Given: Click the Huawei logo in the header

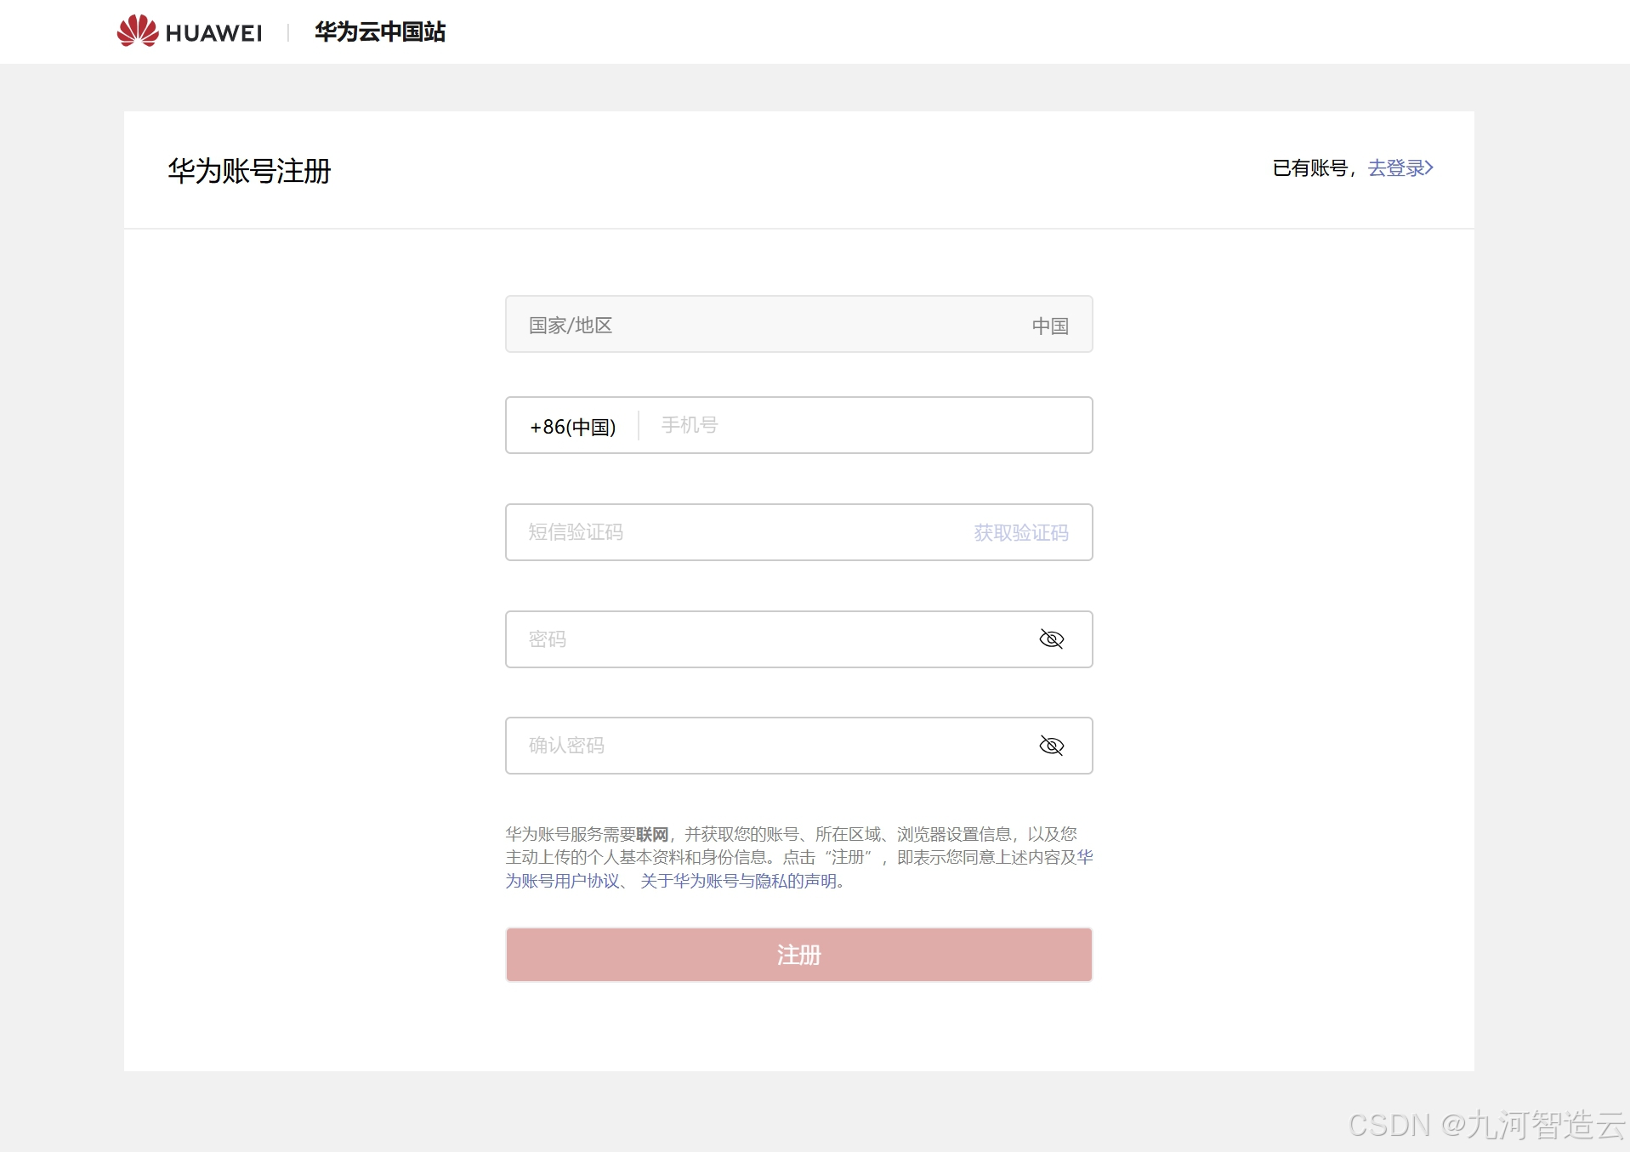Looking at the screenshot, I should coord(189,31).
